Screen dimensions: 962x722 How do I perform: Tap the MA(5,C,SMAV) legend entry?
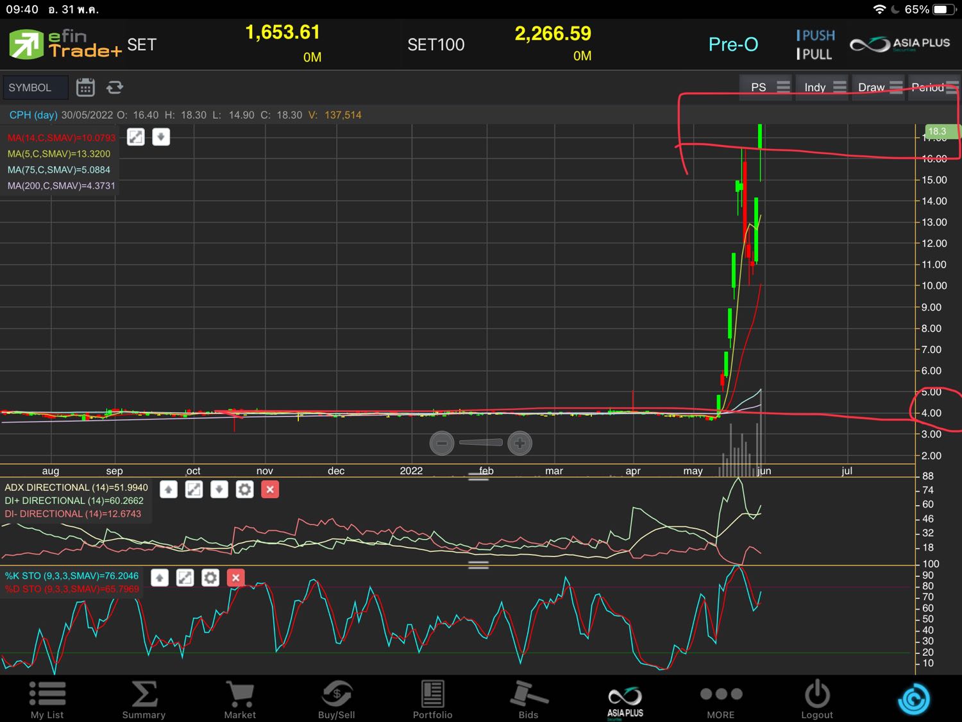point(59,154)
